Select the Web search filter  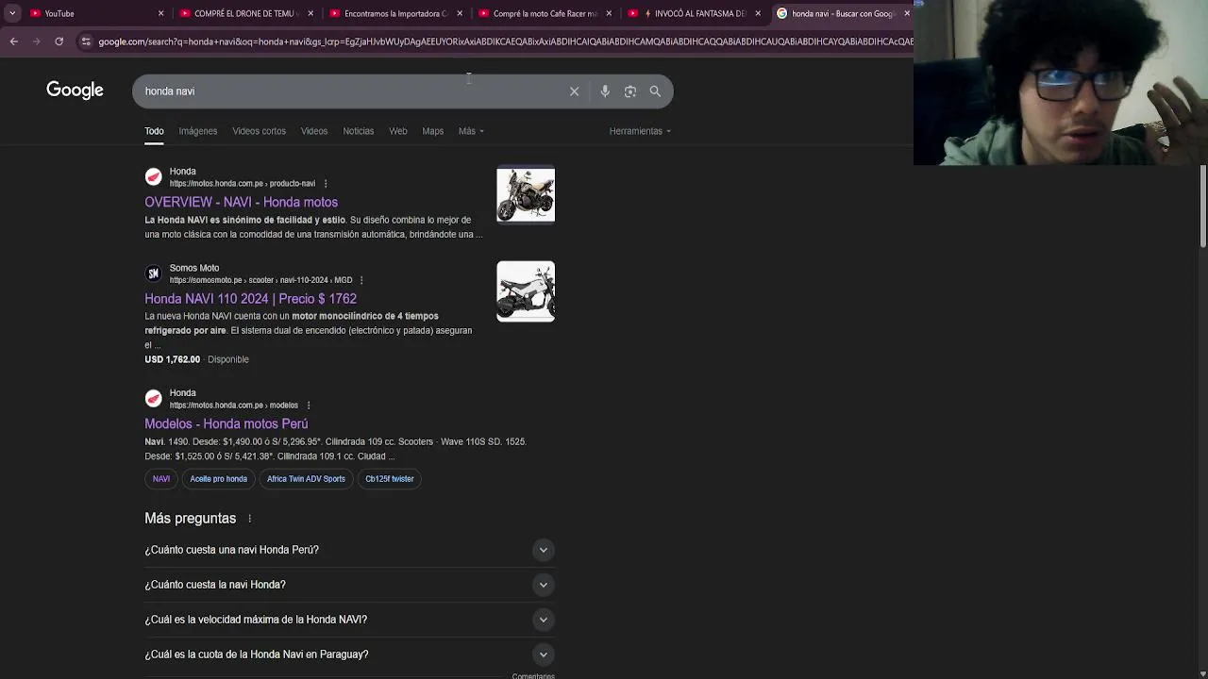398,131
